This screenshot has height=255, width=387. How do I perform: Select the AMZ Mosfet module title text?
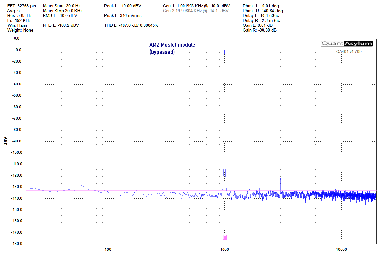click(x=172, y=45)
